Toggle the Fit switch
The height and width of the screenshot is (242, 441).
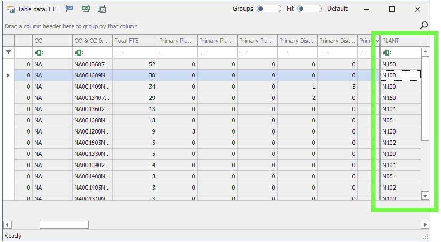click(310, 9)
